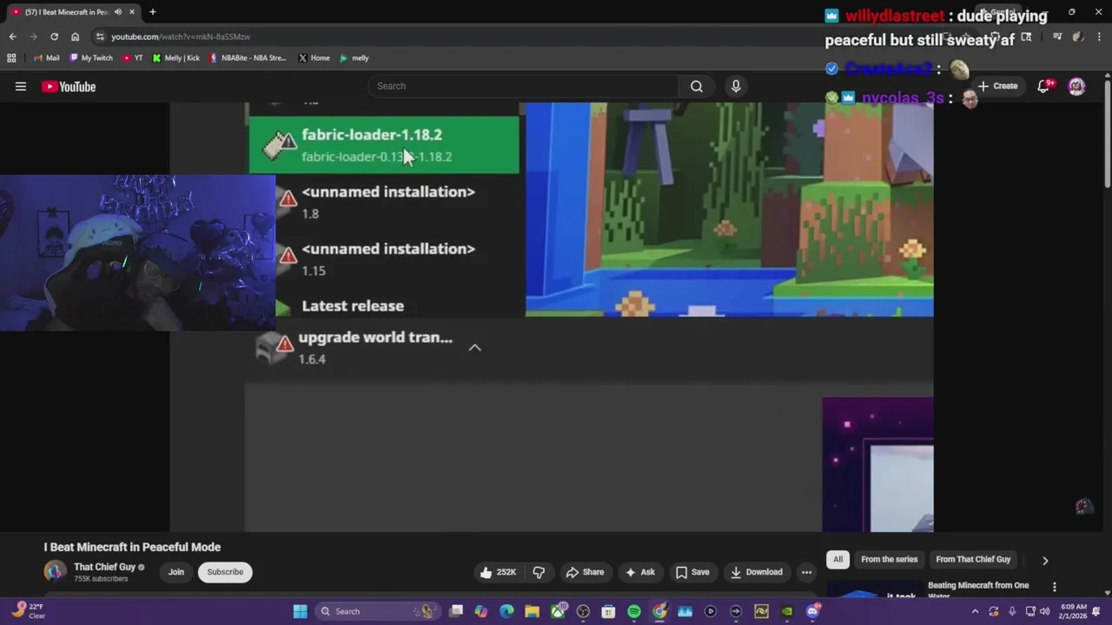
Task: Open the Xbox app from the taskbar
Action: pos(558,611)
